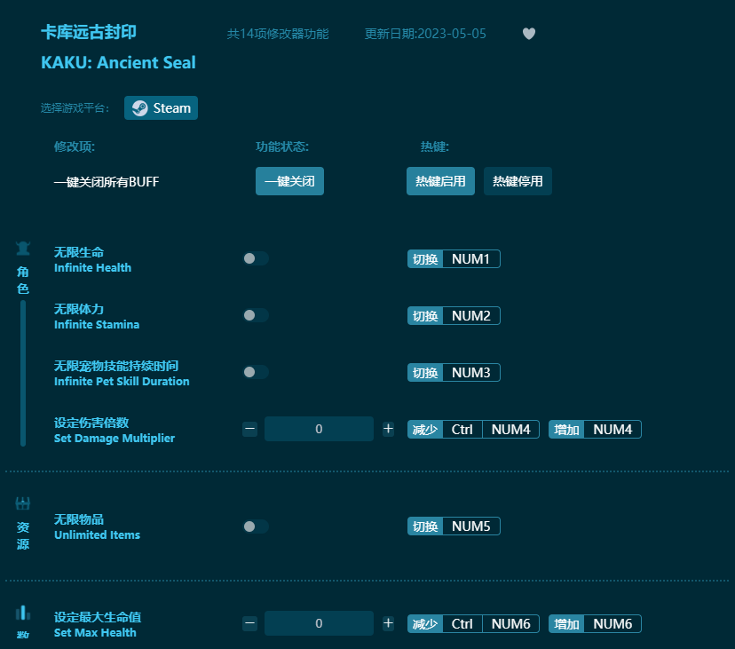Enable the Unlimited Items toggle

point(256,526)
